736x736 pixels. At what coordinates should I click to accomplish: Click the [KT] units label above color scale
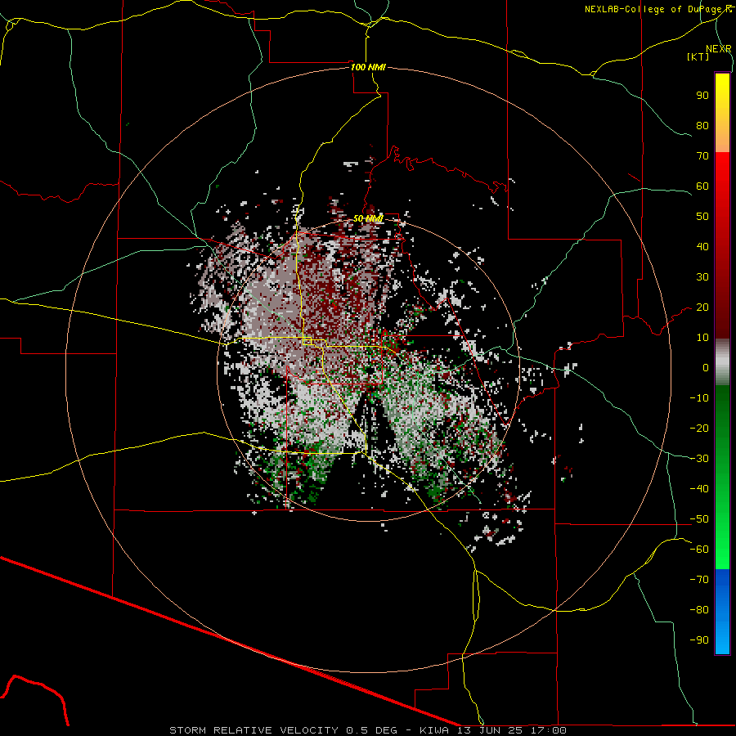tap(698, 56)
